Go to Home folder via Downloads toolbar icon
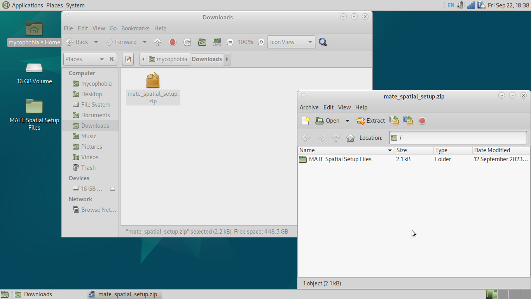The height and width of the screenshot is (299, 531). (x=202, y=42)
